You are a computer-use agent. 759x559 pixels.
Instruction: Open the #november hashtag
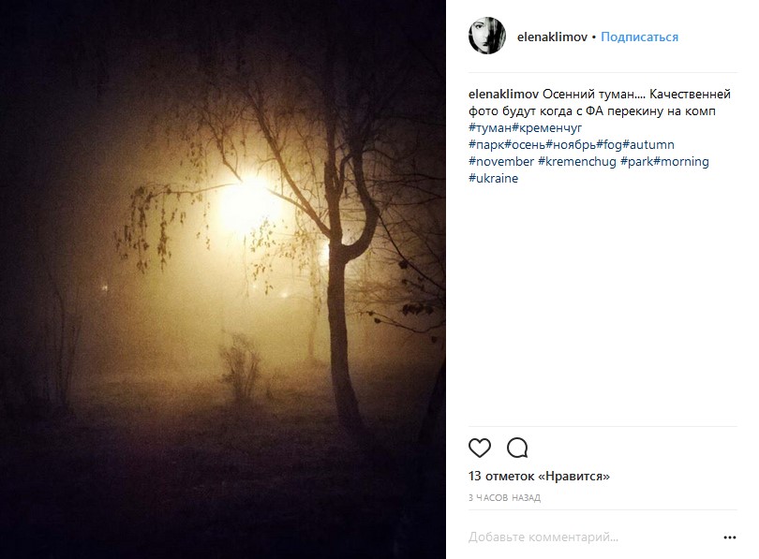501,161
